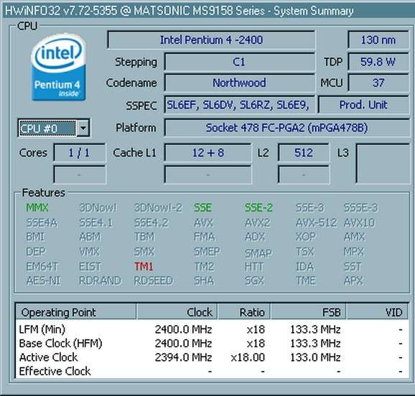Select the Active Clock row
Screen dimensions: 415x396
(212, 357)
